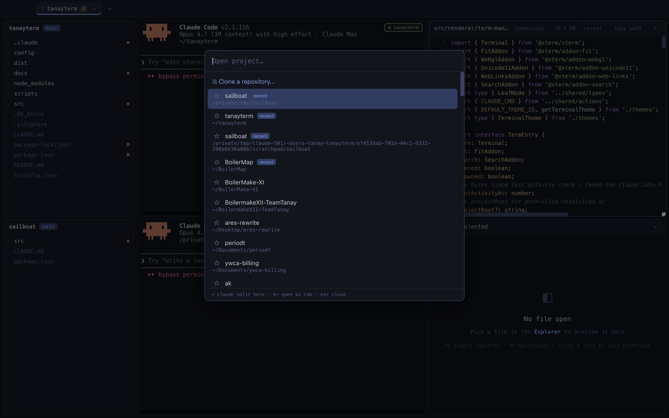Select the ywca-billing project entry
The width and height of the screenshot is (669, 418).
pyautogui.click(x=332, y=266)
